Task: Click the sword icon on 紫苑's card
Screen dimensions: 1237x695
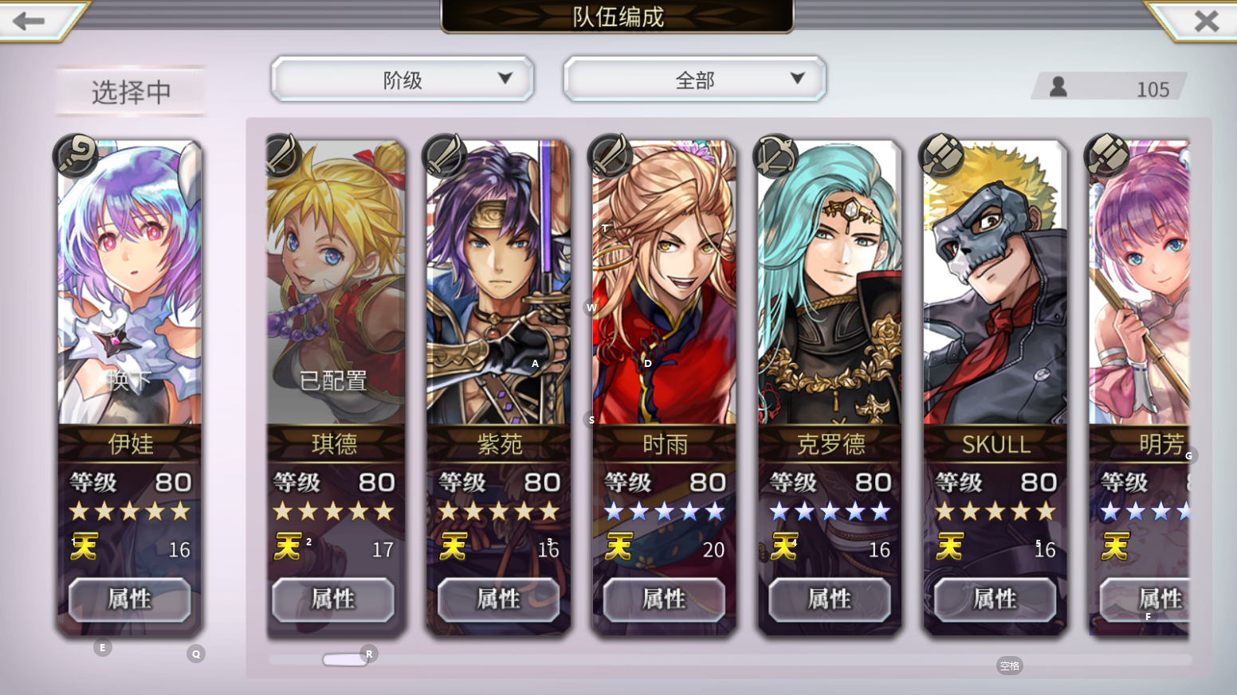Action: point(445,154)
